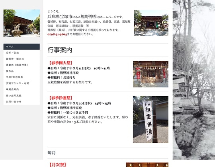Click the shrine logo photo above sidebar

tap(21, 23)
